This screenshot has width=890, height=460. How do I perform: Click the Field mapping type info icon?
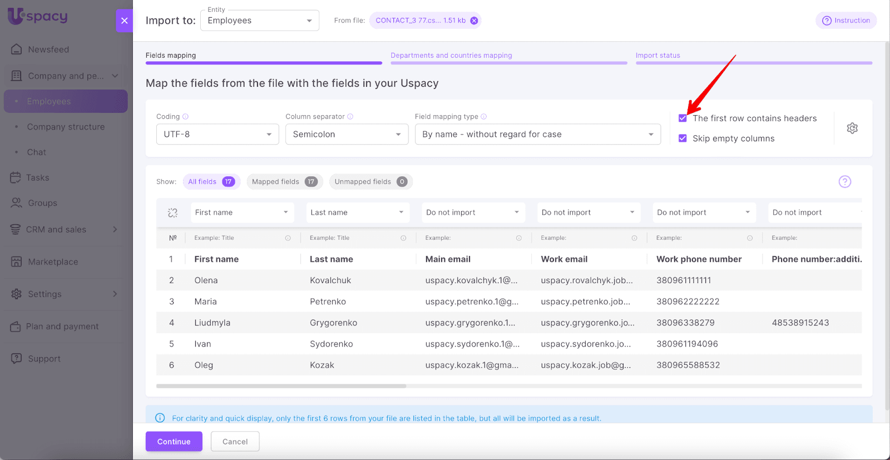coord(484,117)
